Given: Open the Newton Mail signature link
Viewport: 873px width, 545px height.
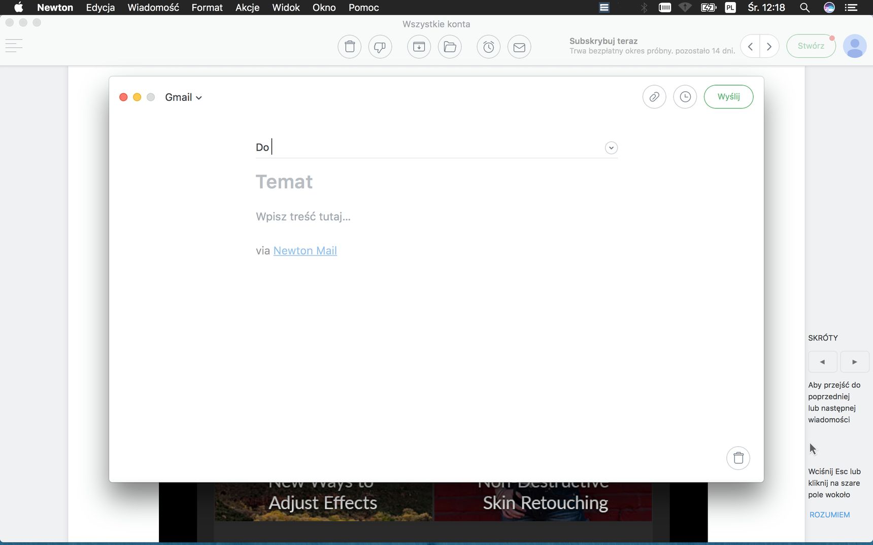Looking at the screenshot, I should [305, 250].
